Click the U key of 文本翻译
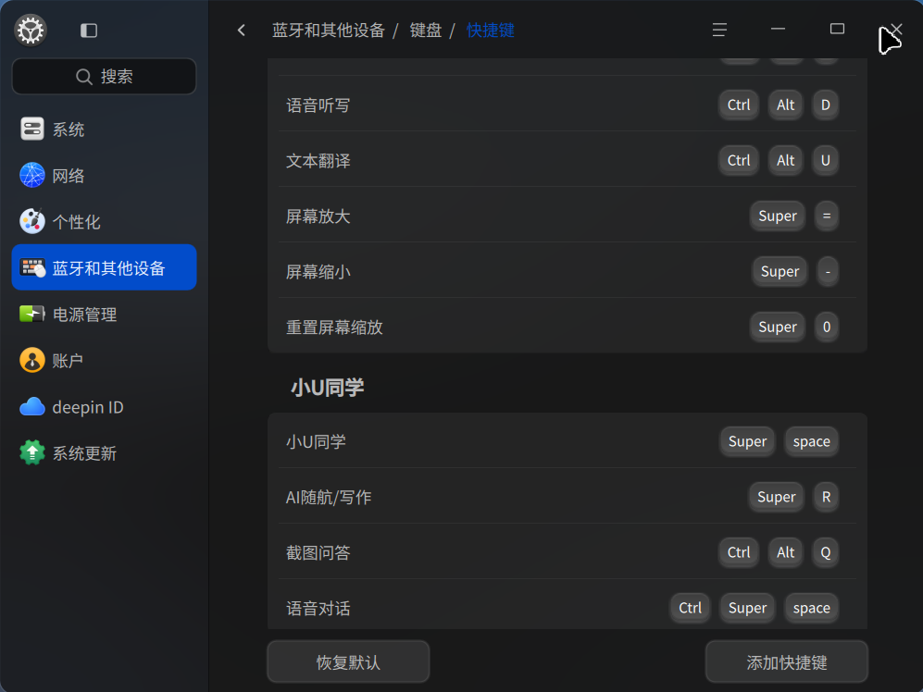 coord(825,160)
